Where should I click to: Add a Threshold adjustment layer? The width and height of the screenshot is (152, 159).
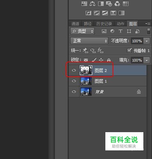(105, 13)
